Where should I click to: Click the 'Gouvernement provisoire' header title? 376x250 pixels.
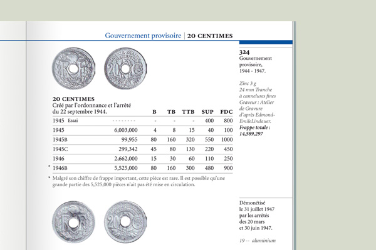point(143,36)
